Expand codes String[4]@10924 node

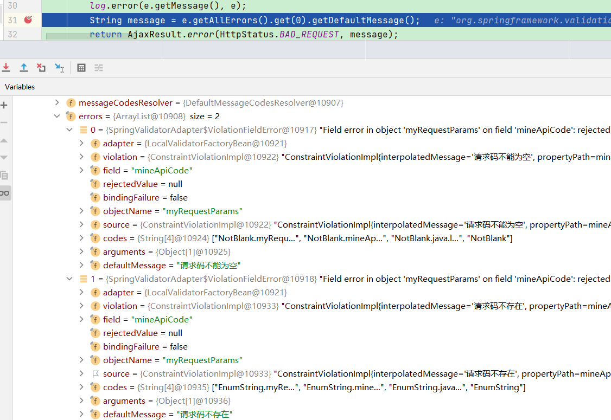click(81, 238)
